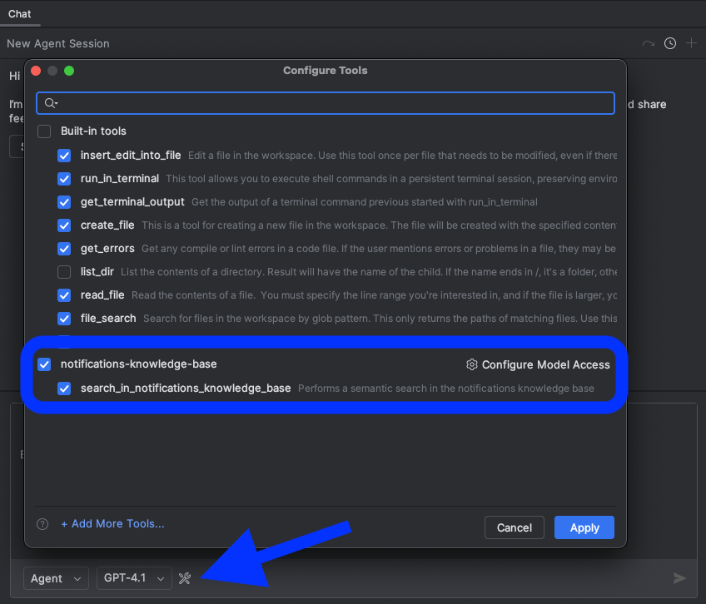This screenshot has width=706, height=604.
Task: Open the Agent mode dropdown
Action: pyautogui.click(x=56, y=578)
